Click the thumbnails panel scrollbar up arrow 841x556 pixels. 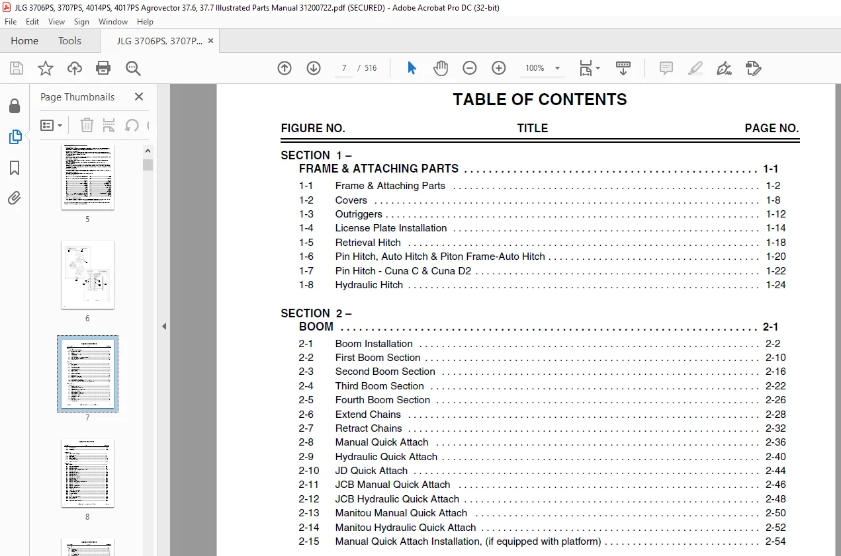148,151
